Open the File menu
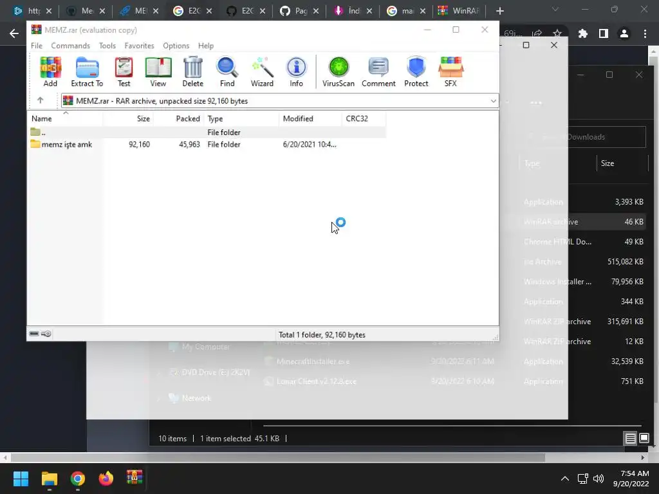The width and height of the screenshot is (659, 494). [x=37, y=46]
